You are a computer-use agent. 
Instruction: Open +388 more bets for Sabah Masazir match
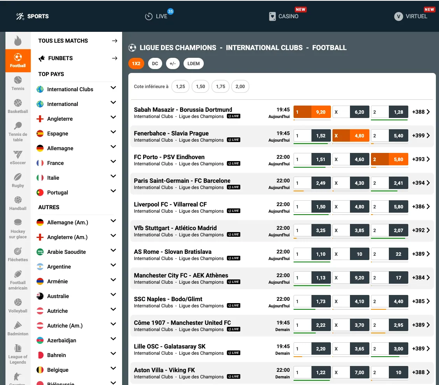(x=421, y=112)
